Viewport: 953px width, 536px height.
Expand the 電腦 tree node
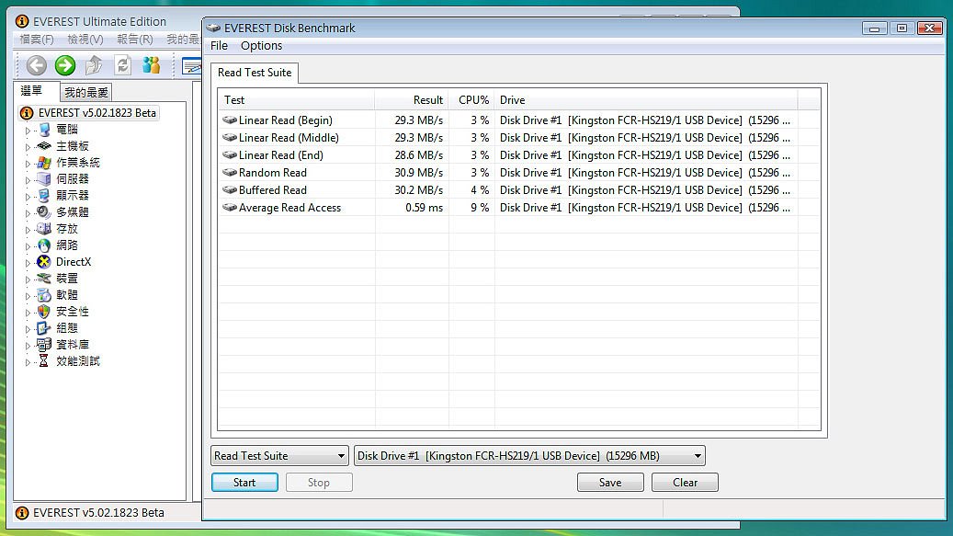click(28, 130)
